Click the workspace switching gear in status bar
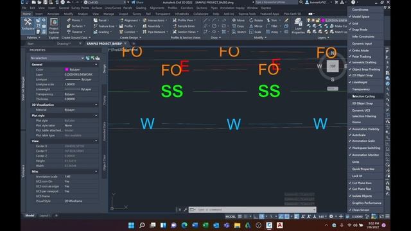Image resolution: width=411 pixels, height=231 pixels. pos(331,216)
